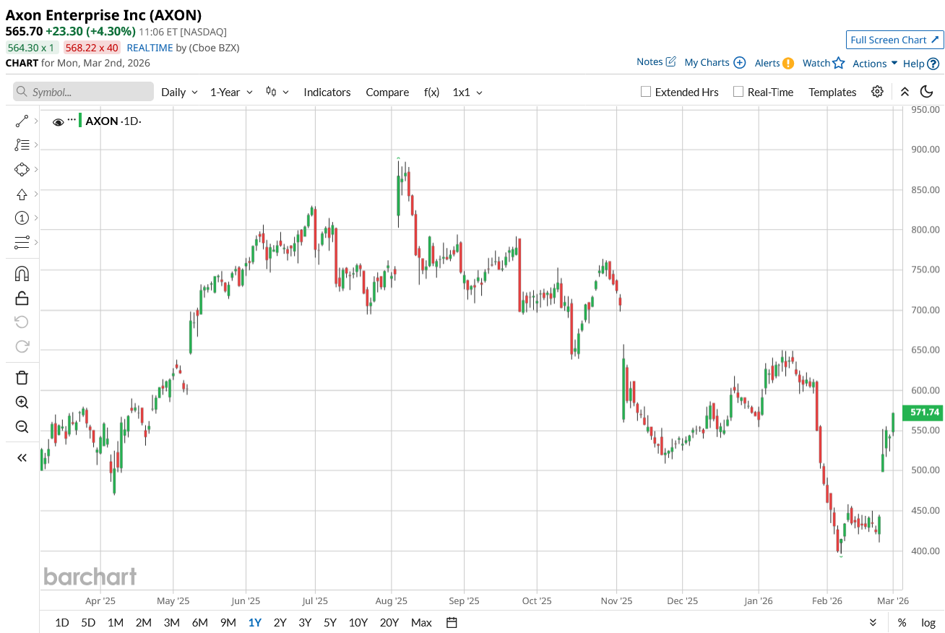Image resolution: width=945 pixels, height=633 pixels.
Task: Toggle AXON series visibility eye
Action: (x=59, y=122)
